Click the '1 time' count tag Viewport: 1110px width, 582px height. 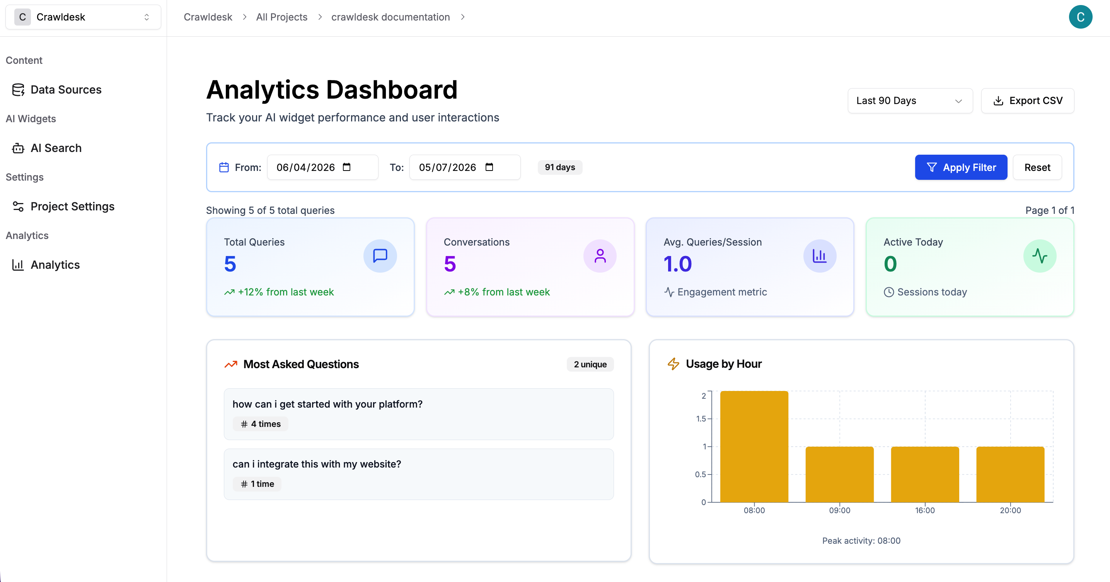[257, 484]
